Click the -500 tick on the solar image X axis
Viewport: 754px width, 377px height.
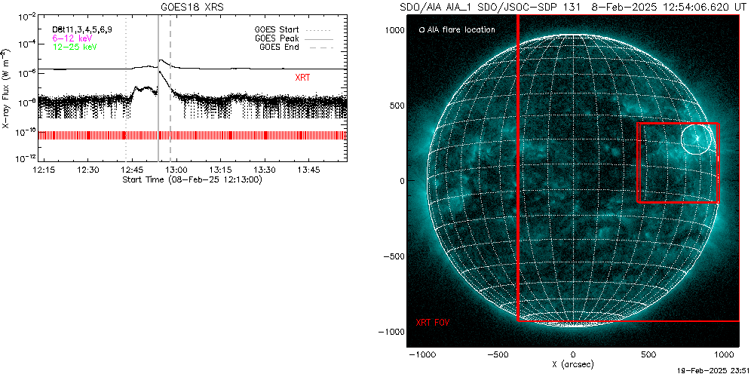tap(498, 355)
